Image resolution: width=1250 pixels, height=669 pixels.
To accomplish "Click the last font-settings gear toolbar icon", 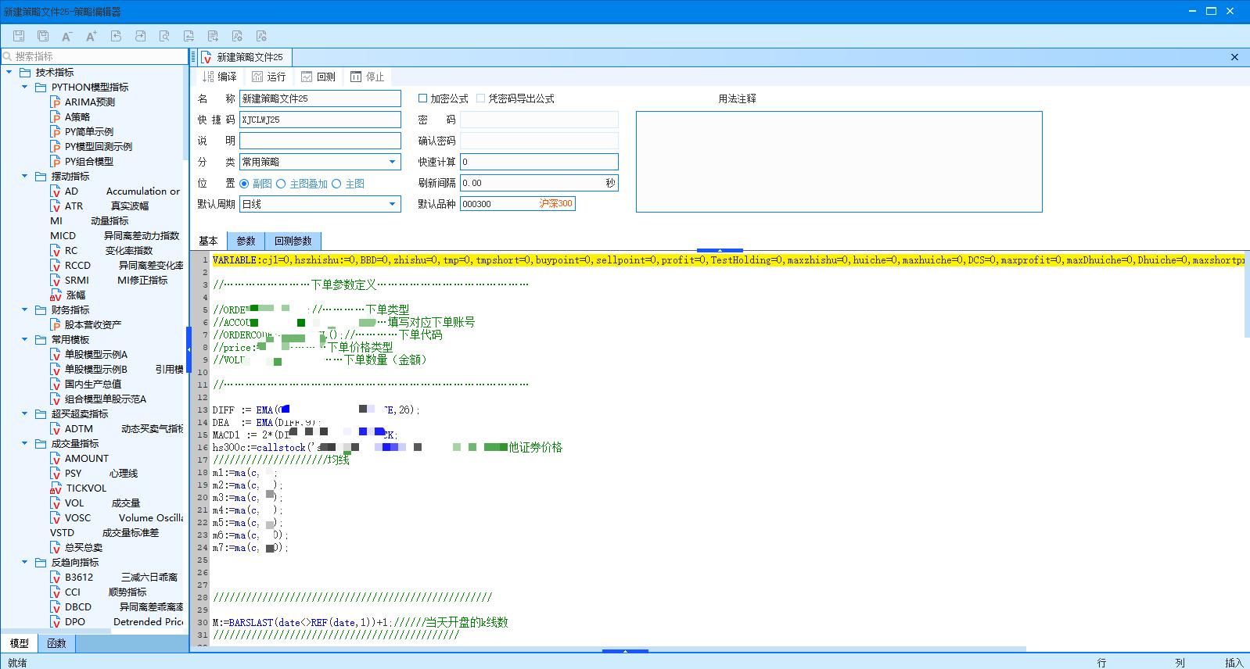I will pyautogui.click(x=261, y=36).
